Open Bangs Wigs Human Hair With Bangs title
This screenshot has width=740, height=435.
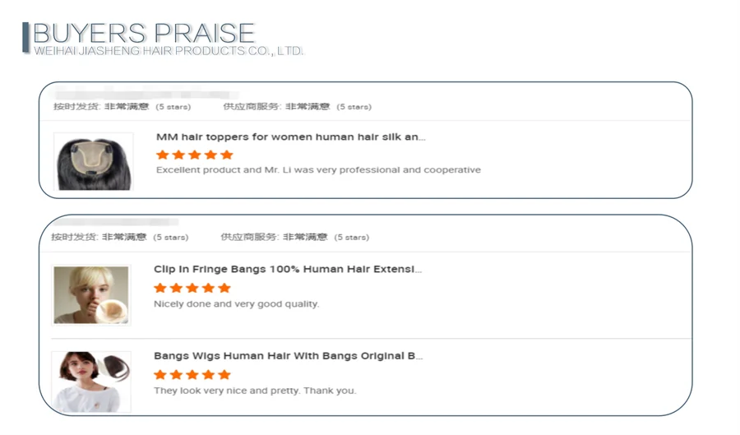289,356
